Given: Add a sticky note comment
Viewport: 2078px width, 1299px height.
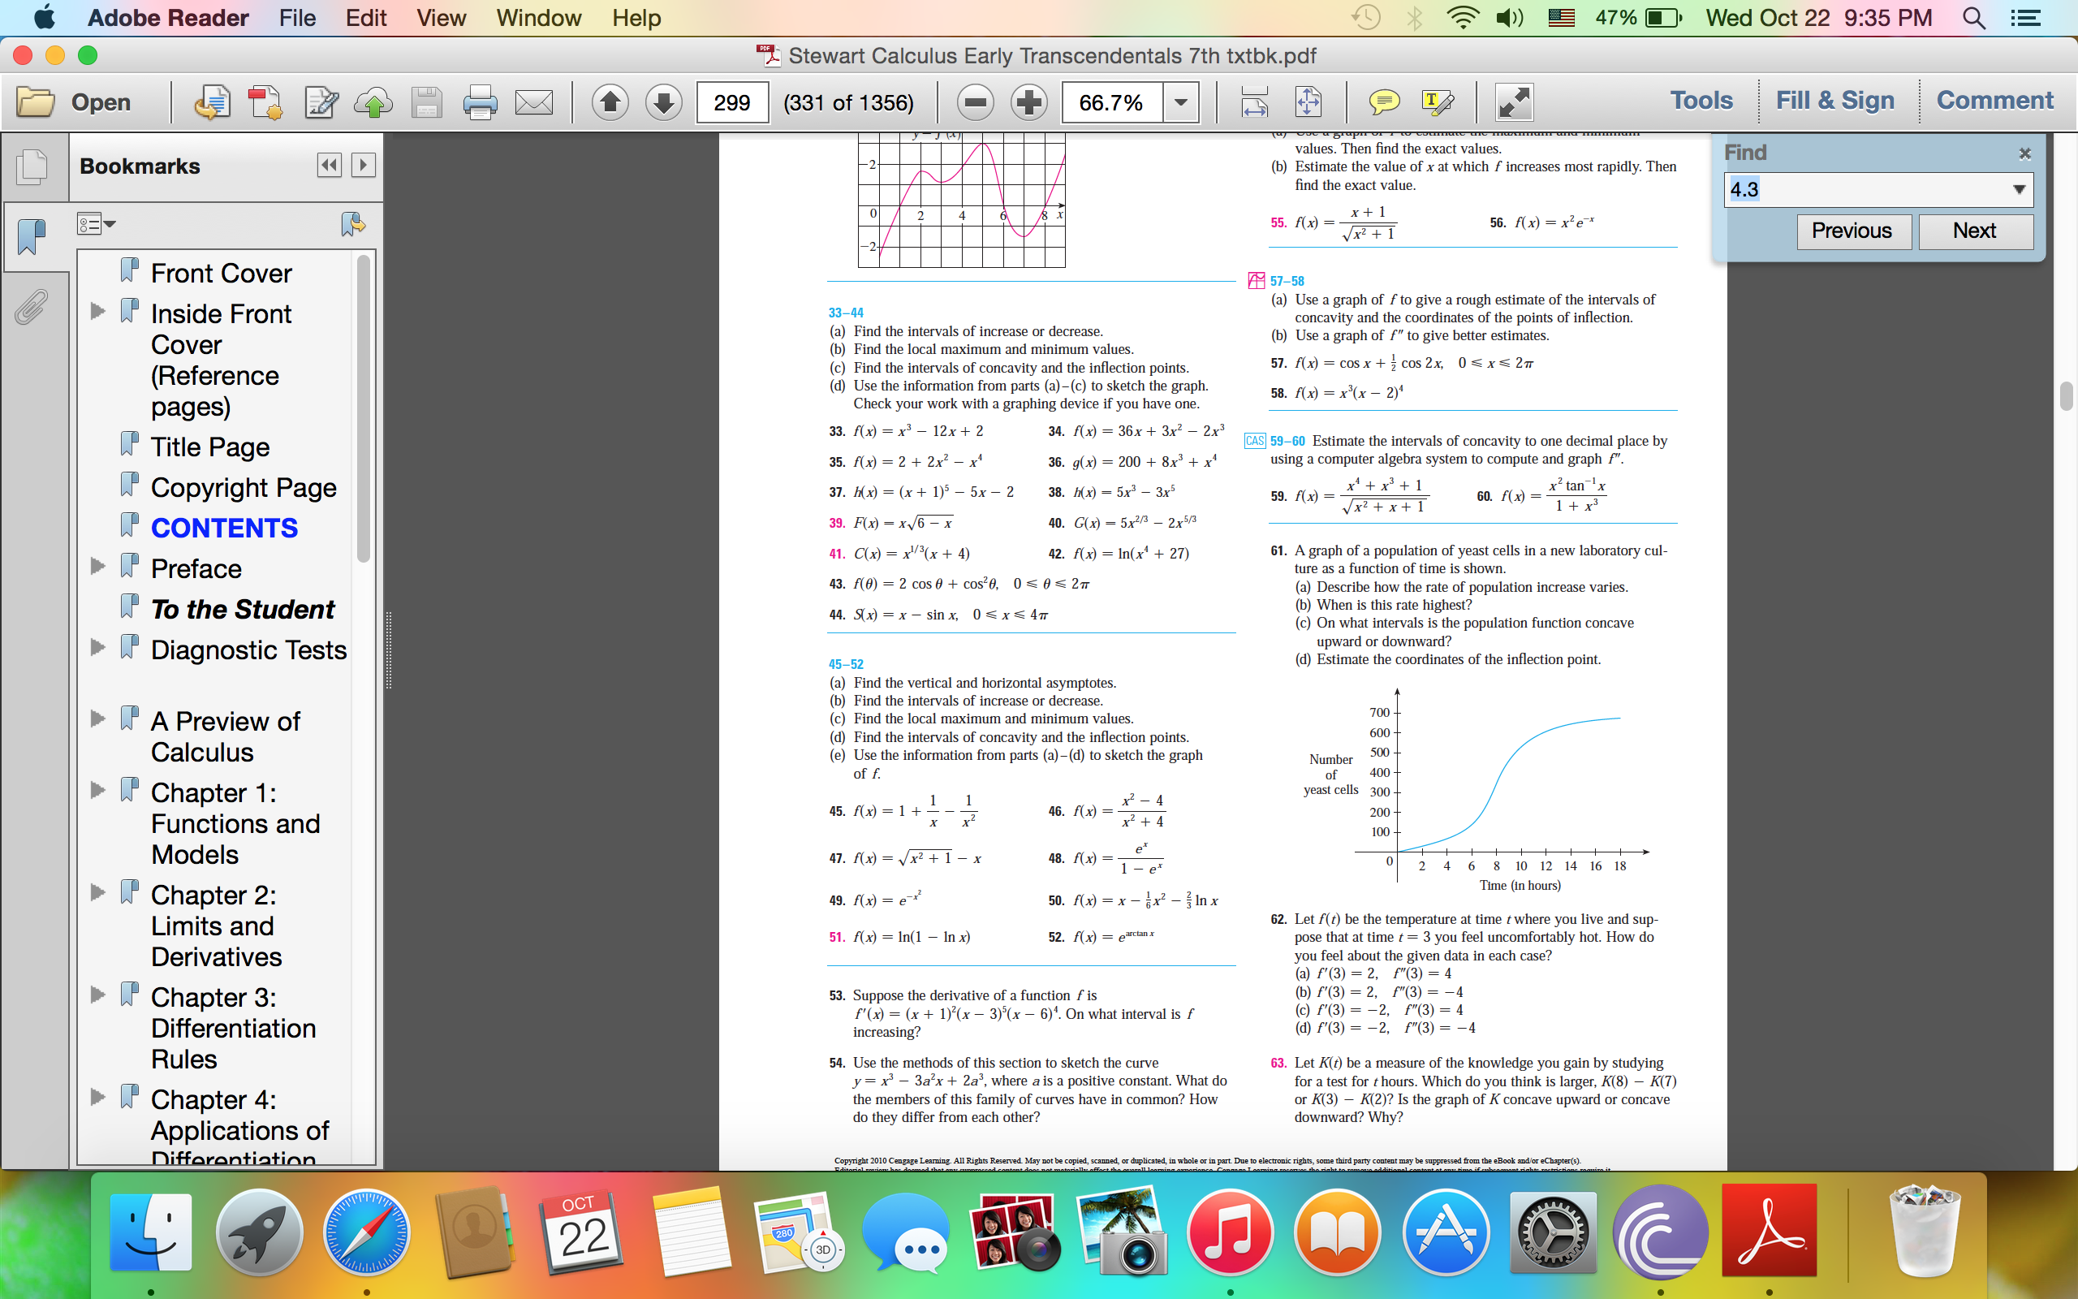Looking at the screenshot, I should coord(1383,102).
